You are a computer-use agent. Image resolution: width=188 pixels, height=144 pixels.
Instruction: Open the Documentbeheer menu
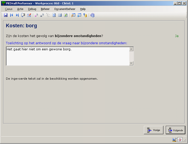[65, 9]
